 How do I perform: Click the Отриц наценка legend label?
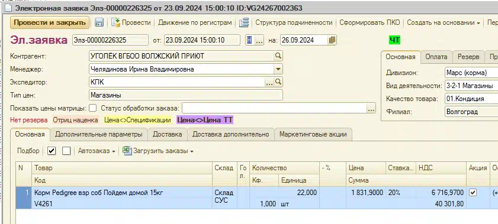click(x=75, y=120)
